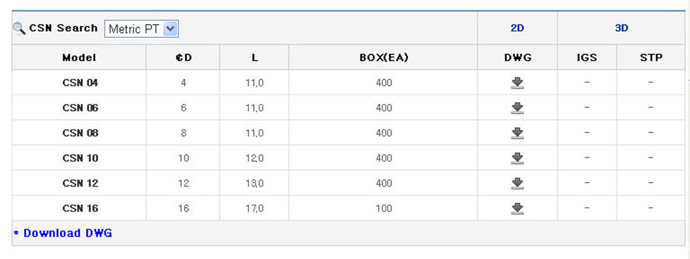The height and width of the screenshot is (259, 690).
Task: Click the Model column header
Action: pyautogui.click(x=79, y=57)
